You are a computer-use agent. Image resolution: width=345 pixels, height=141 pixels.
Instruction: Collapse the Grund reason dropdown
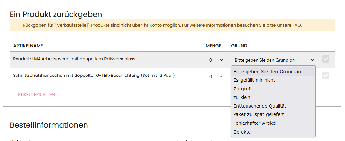click(273, 60)
